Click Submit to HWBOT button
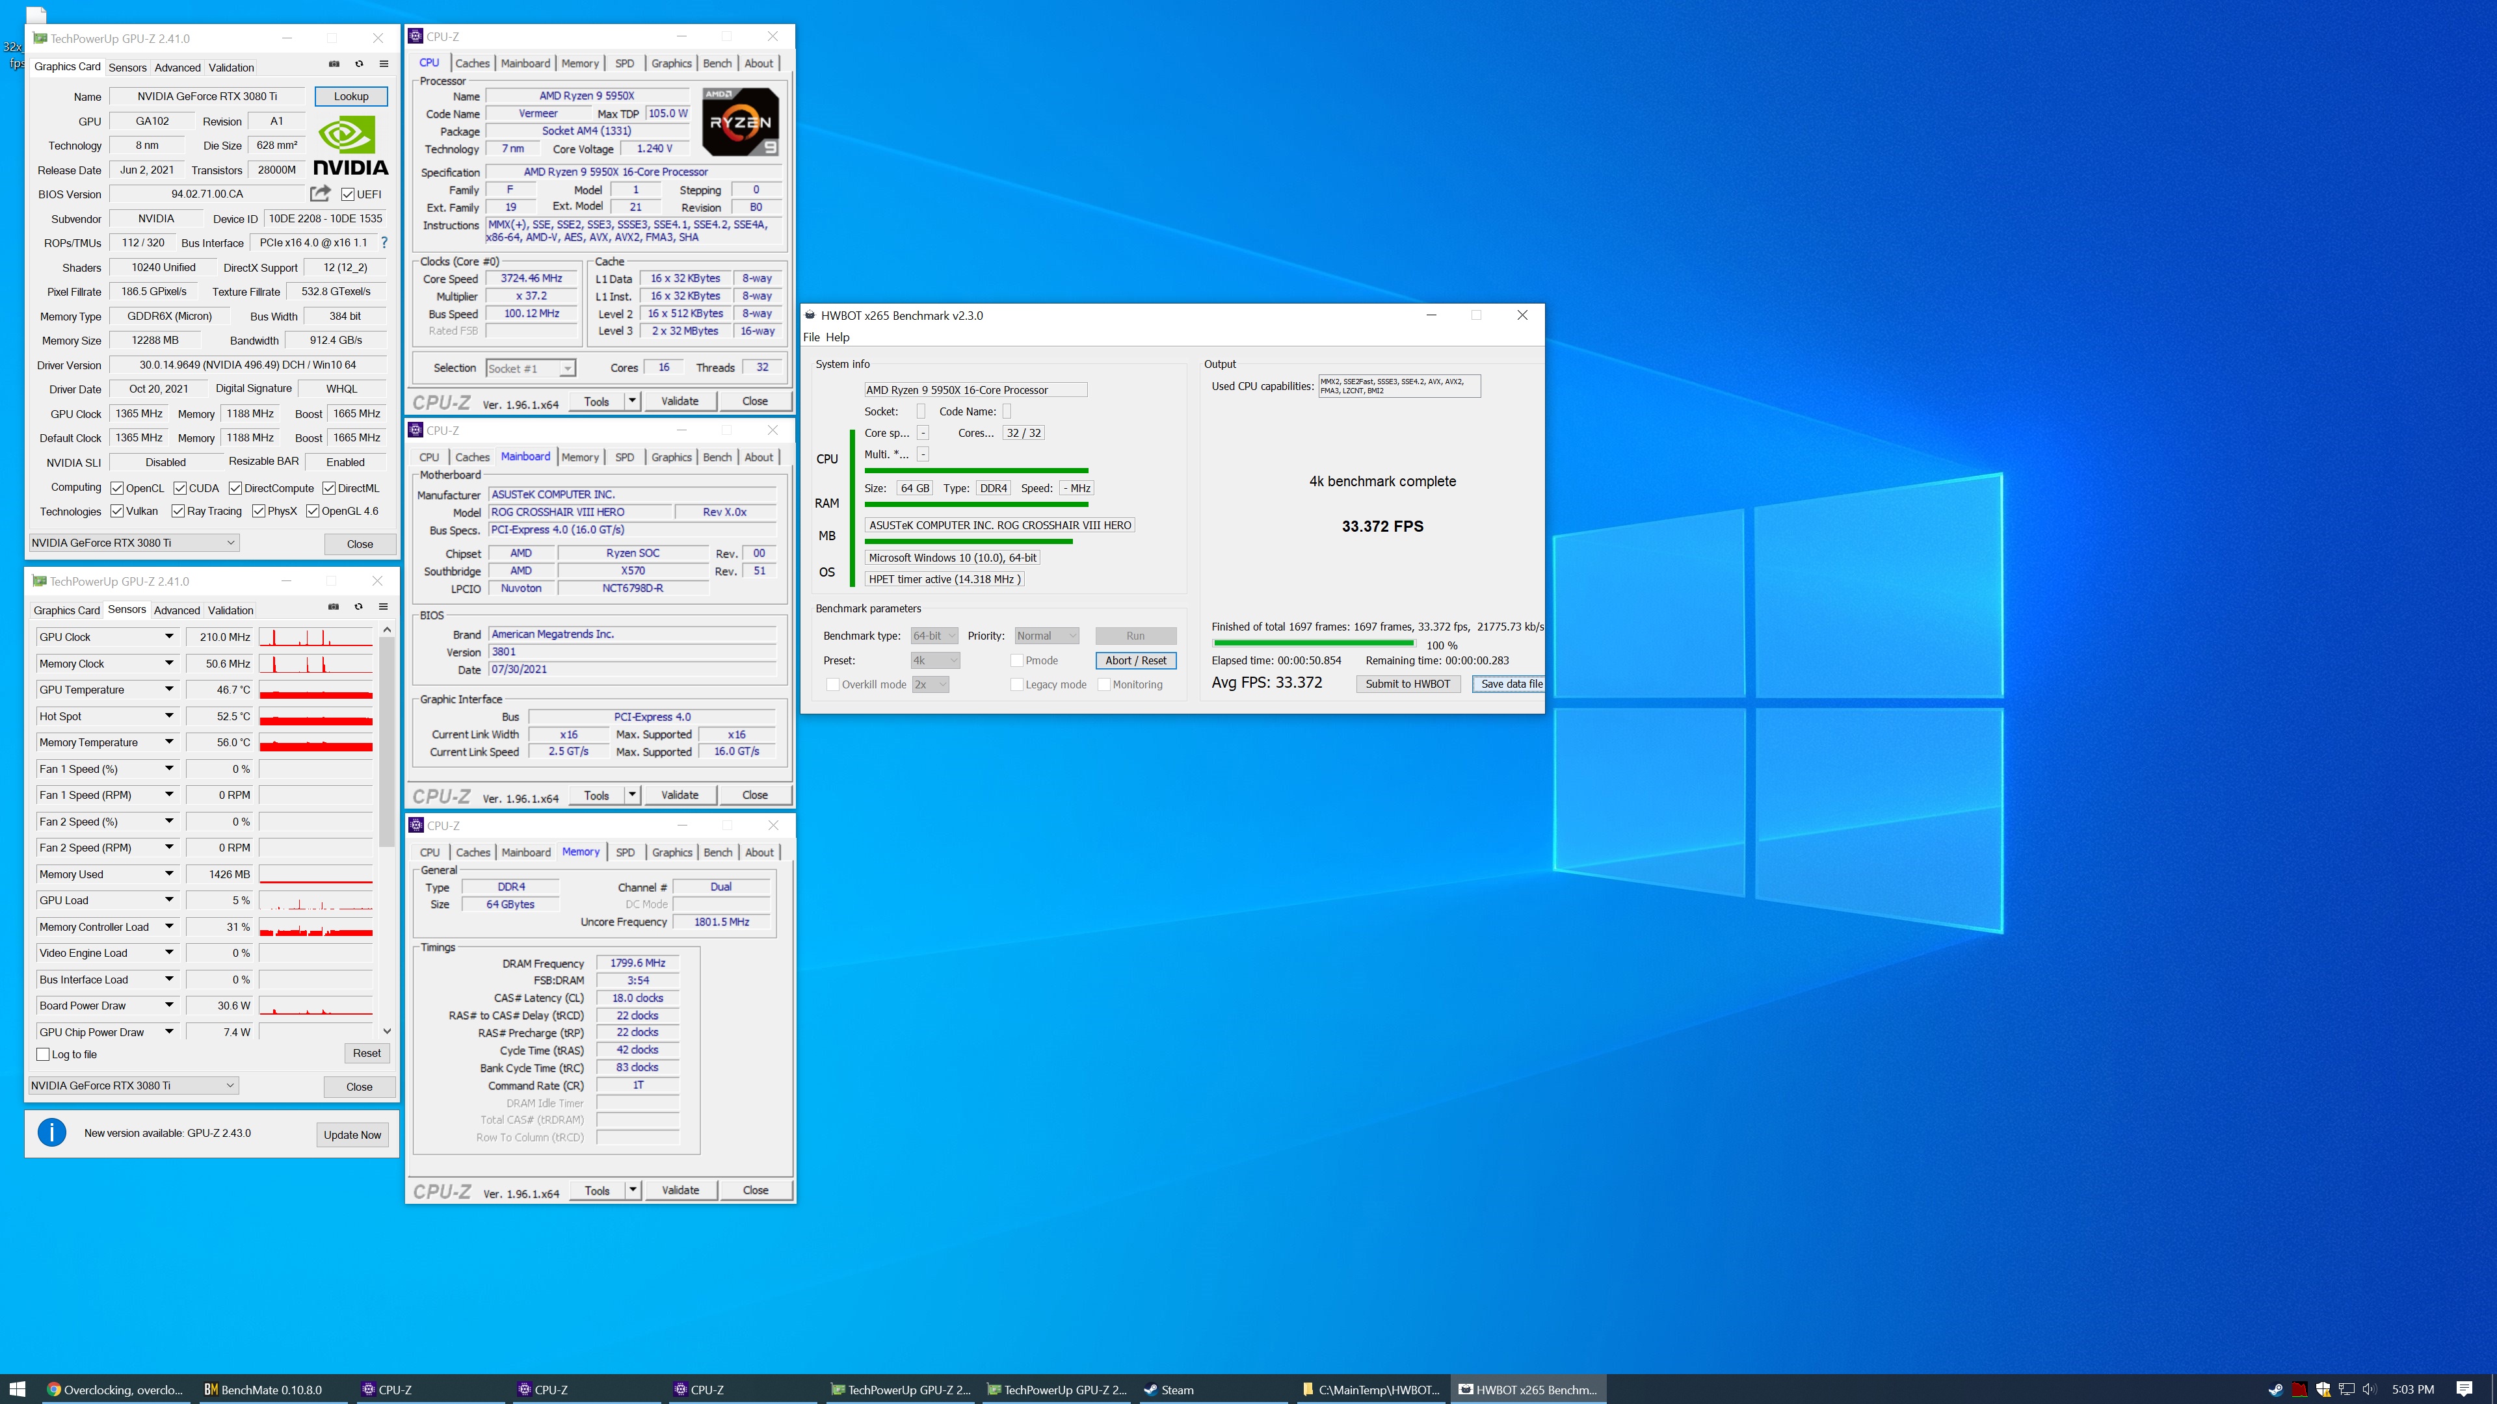 [1407, 683]
